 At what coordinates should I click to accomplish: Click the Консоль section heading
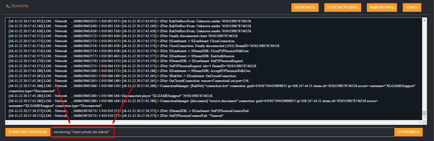pyautogui.click(x=20, y=6)
